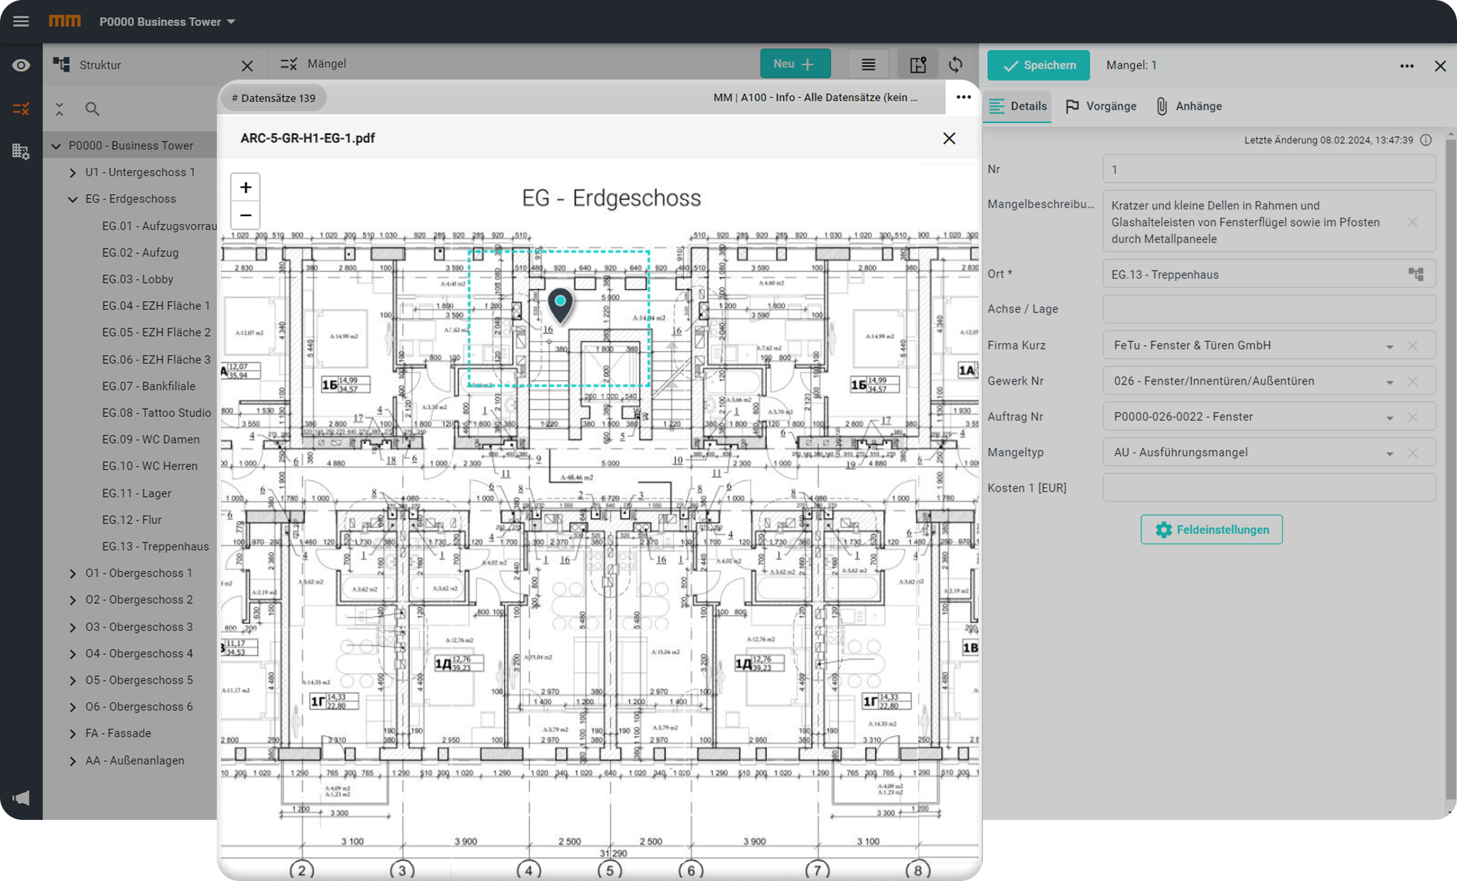Image resolution: width=1457 pixels, height=881 pixels.
Task: Open structure picker icon in Ort field
Action: [1416, 274]
